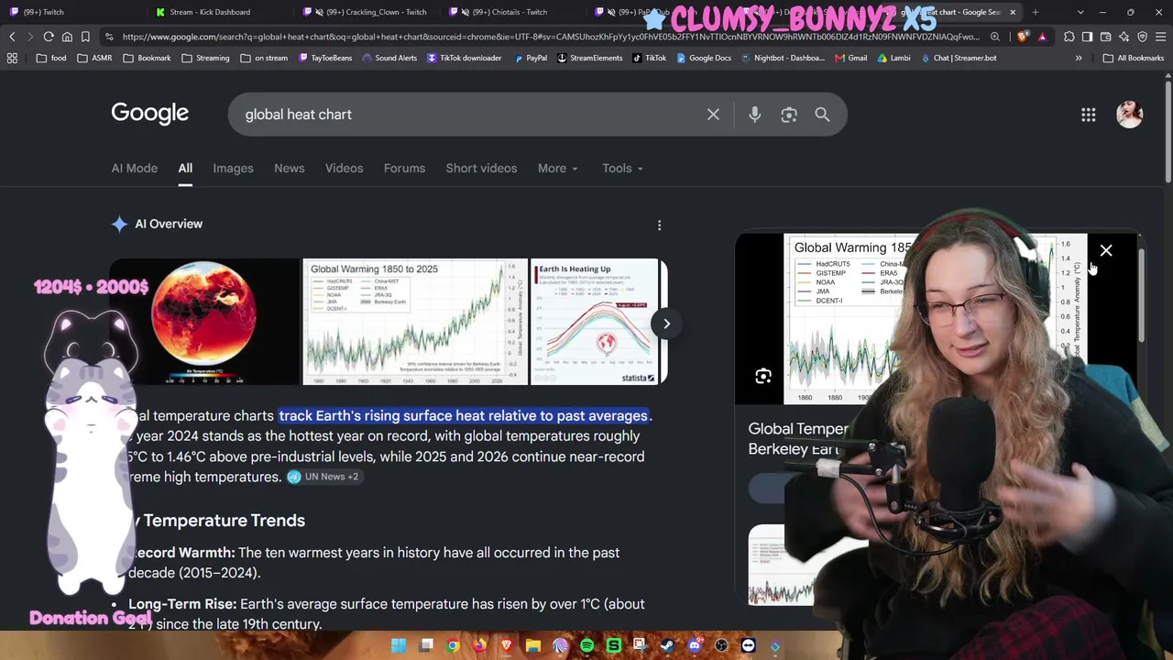Bookmark this page in the address bar
Viewport: 1173px width, 660px height.
point(85,37)
